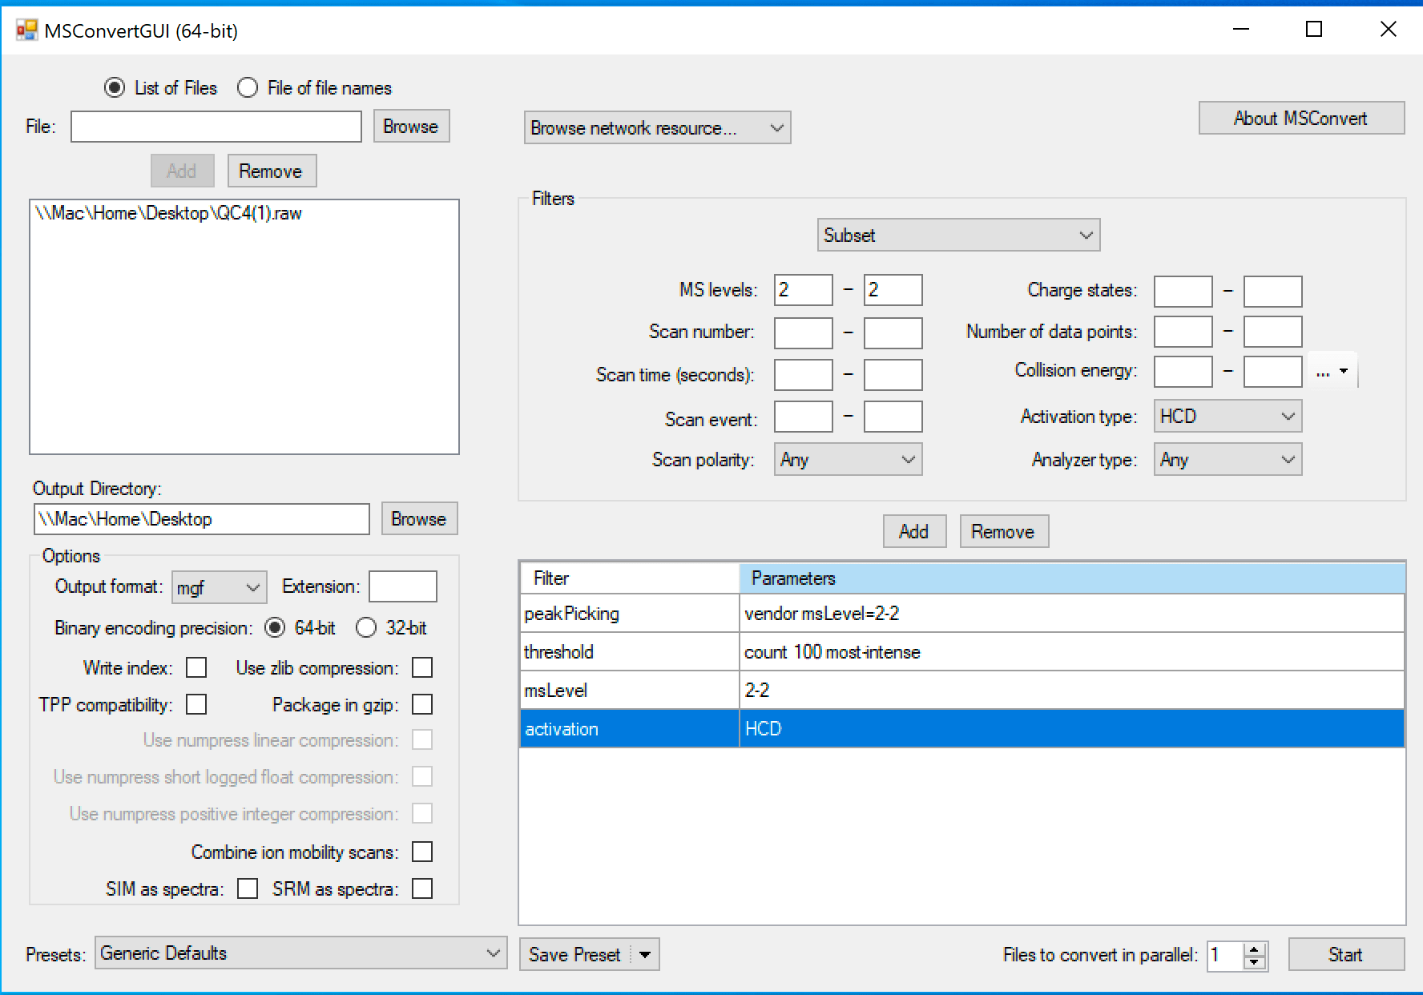Select the activation HCD filter row
Viewport: 1423px width, 995px height.
pos(962,729)
